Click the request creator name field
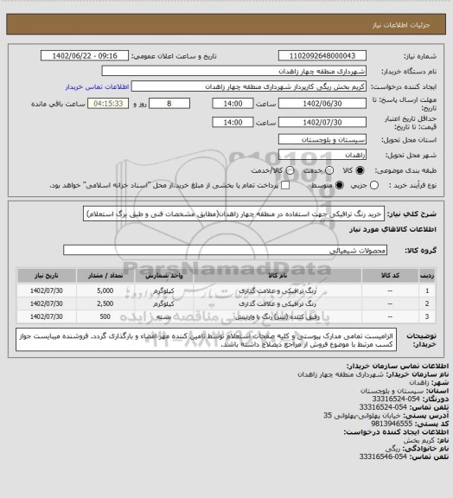This screenshot has height=498, width=453. coord(249,86)
